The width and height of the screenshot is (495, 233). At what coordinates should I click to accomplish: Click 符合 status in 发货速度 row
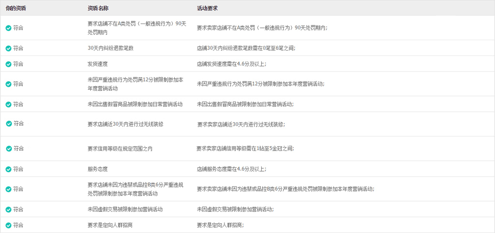18,64
